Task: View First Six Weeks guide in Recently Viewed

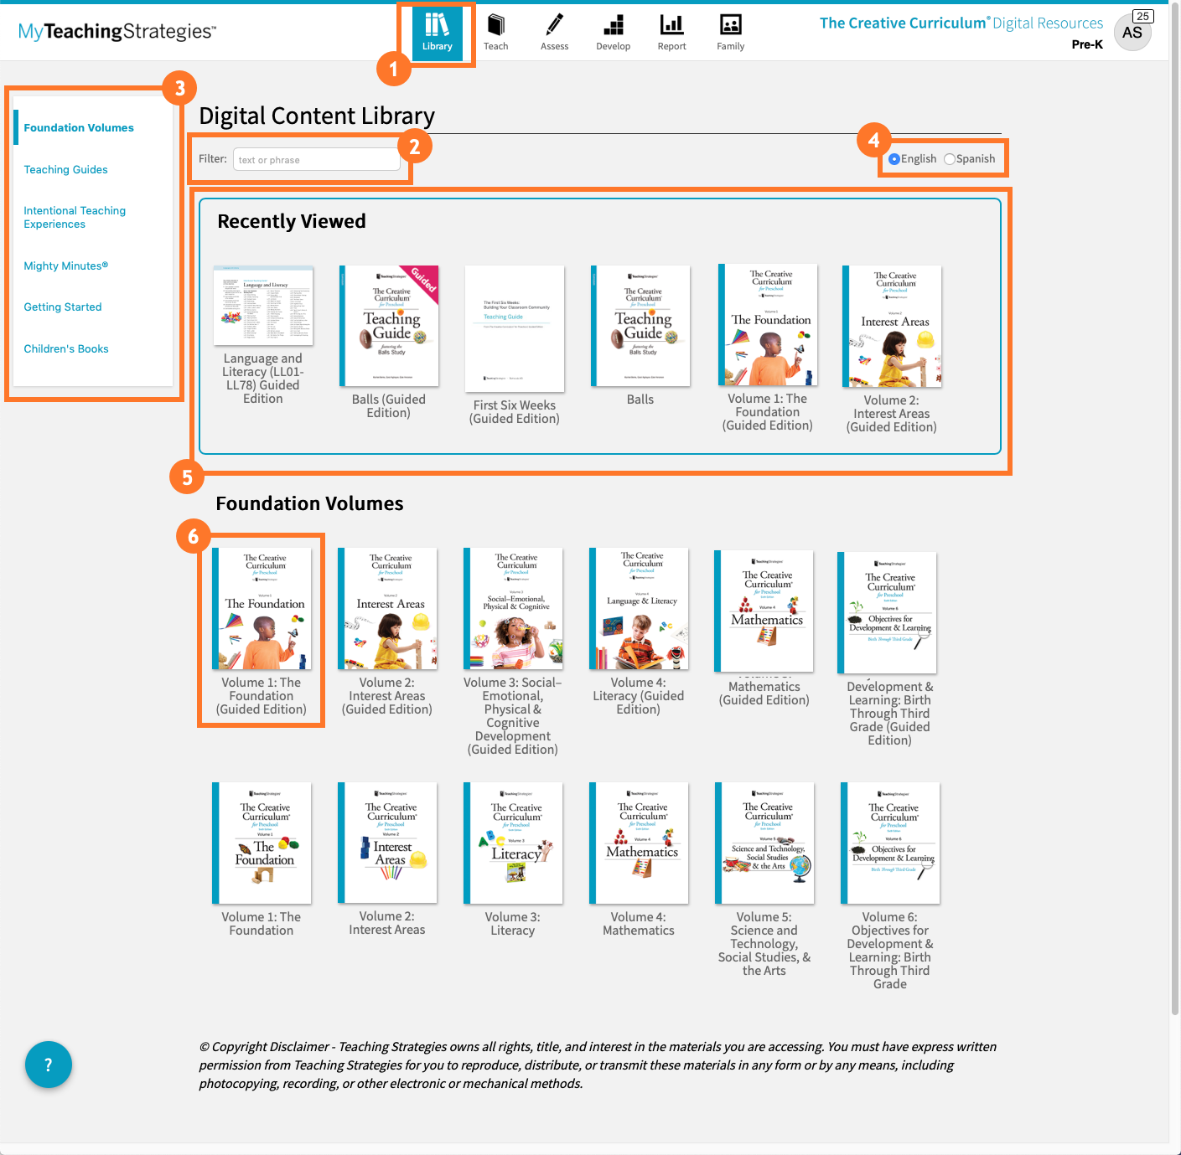Action: coord(514,328)
